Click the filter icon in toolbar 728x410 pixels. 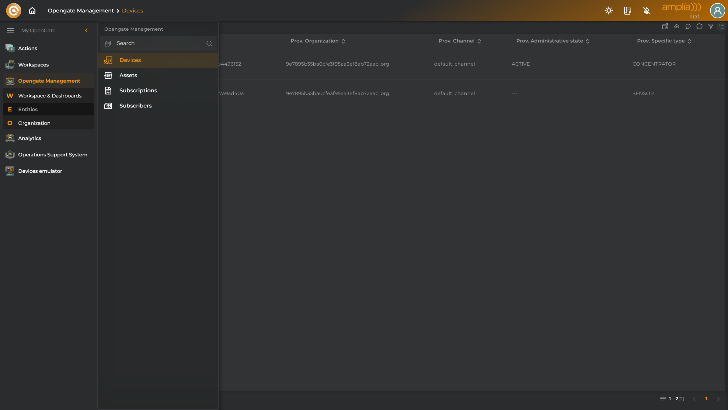click(710, 26)
